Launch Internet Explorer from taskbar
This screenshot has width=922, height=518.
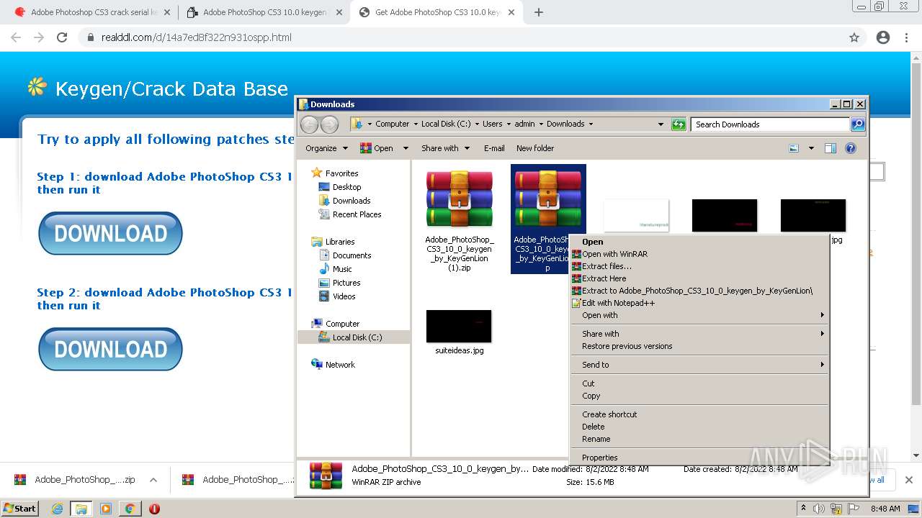(x=58, y=509)
